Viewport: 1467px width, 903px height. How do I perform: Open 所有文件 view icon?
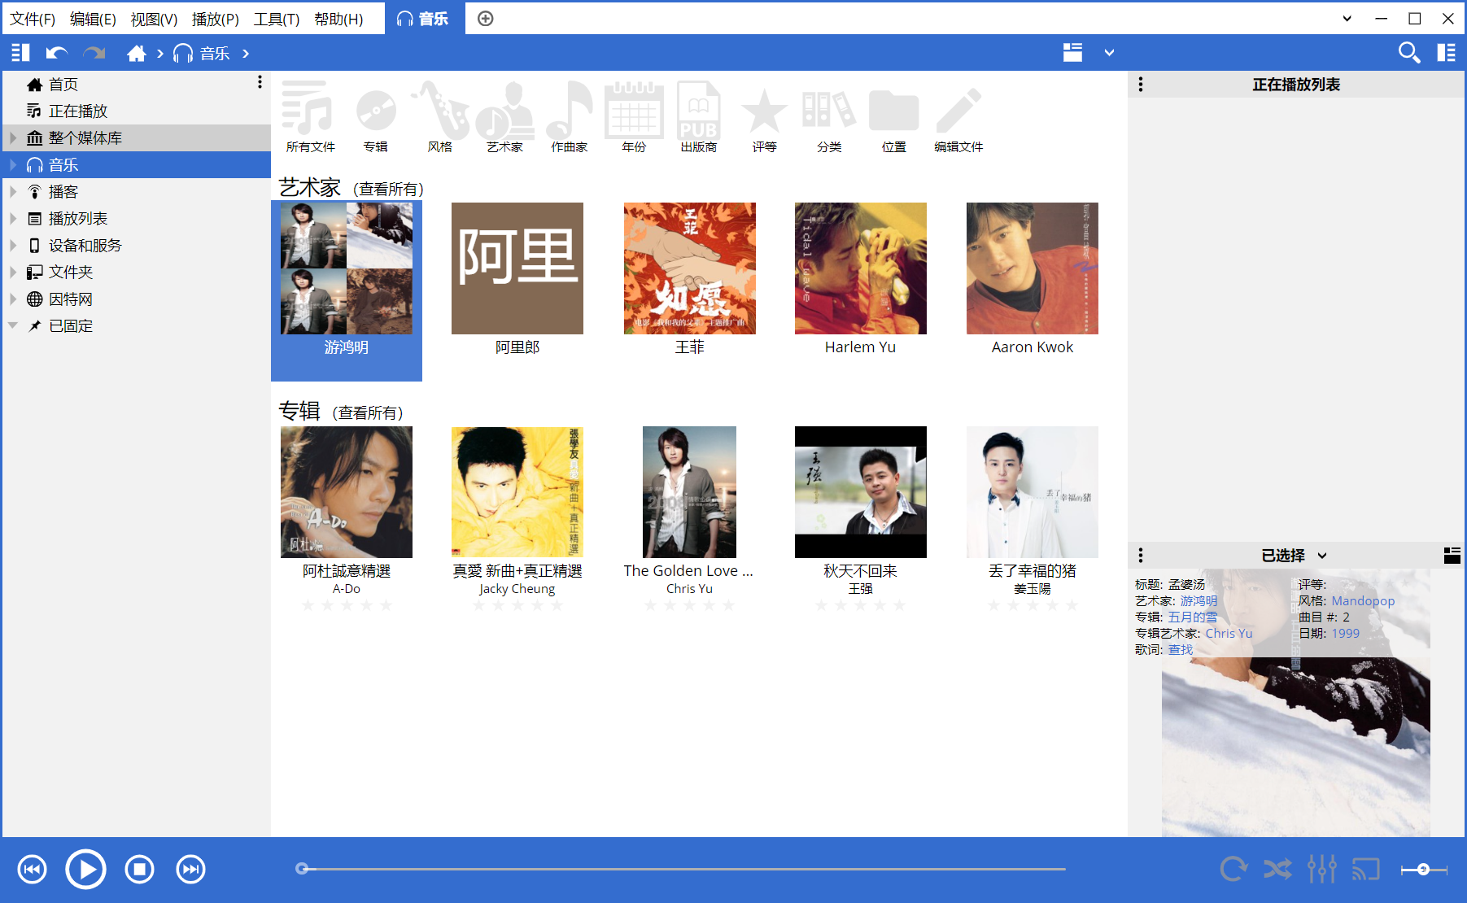coord(310,116)
